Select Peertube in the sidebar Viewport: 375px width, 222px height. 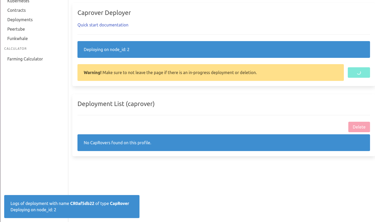16,29
